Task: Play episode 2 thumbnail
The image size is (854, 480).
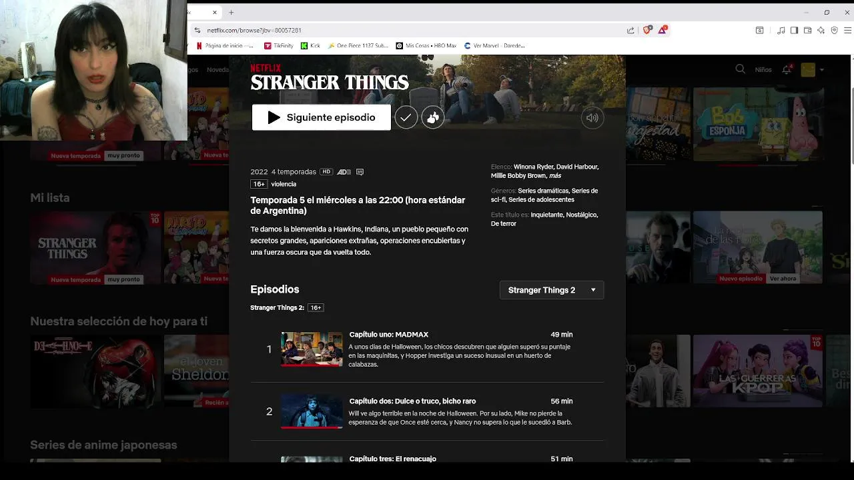Action: 312,411
